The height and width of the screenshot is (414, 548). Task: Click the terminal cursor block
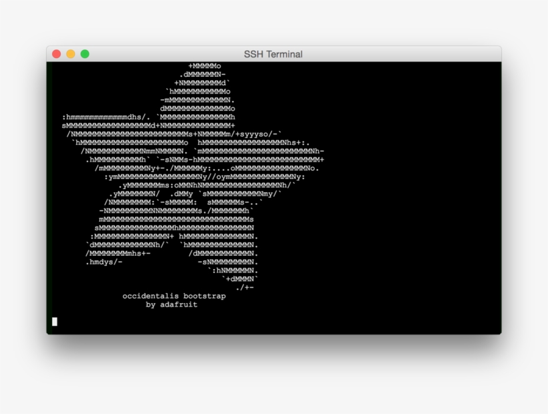(x=55, y=321)
